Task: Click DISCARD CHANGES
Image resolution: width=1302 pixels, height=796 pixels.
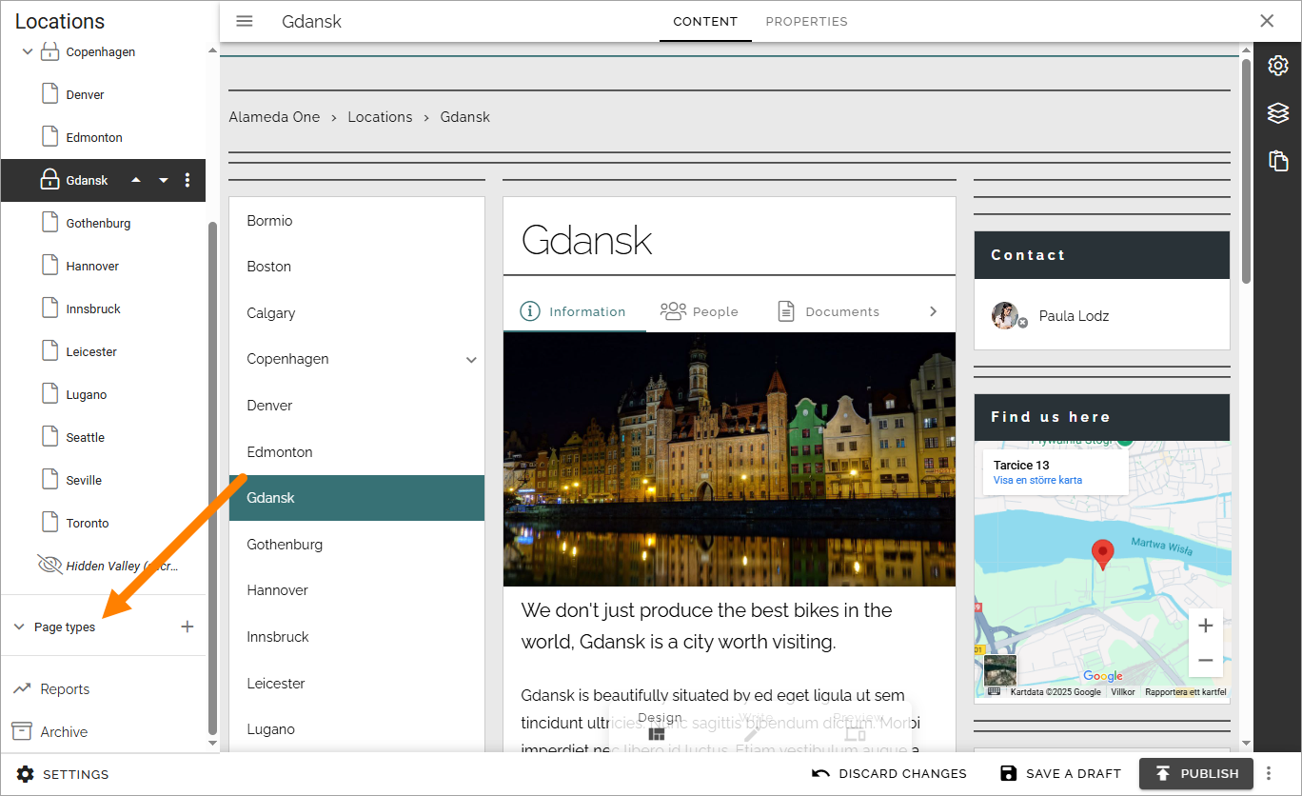Action: coord(889,773)
